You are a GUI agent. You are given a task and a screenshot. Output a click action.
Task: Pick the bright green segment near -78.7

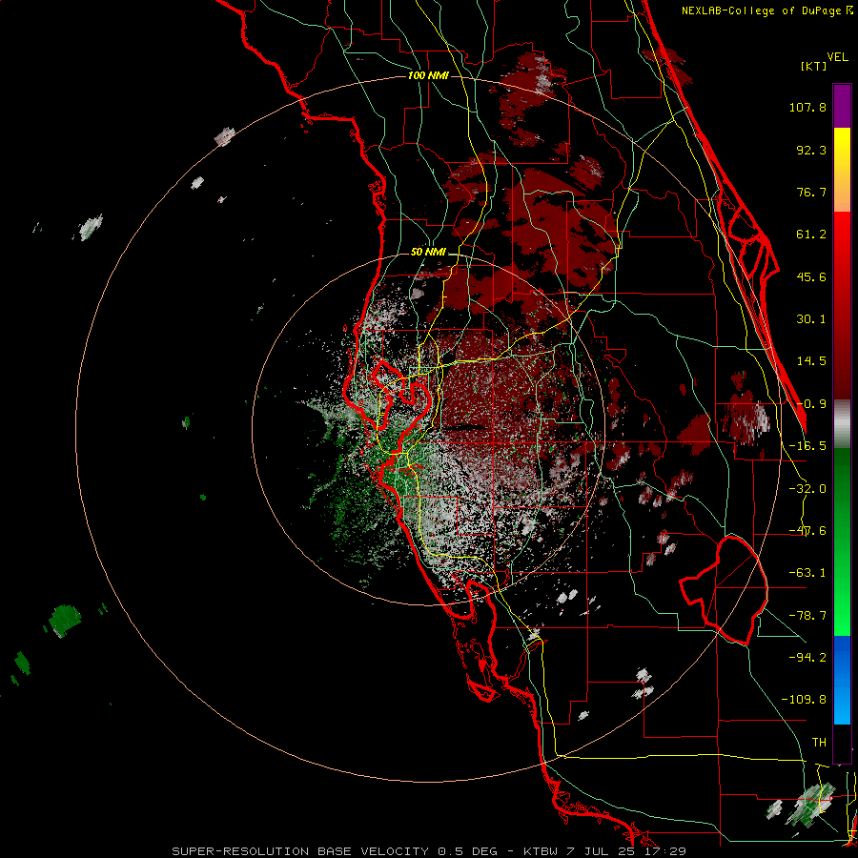tap(842, 616)
